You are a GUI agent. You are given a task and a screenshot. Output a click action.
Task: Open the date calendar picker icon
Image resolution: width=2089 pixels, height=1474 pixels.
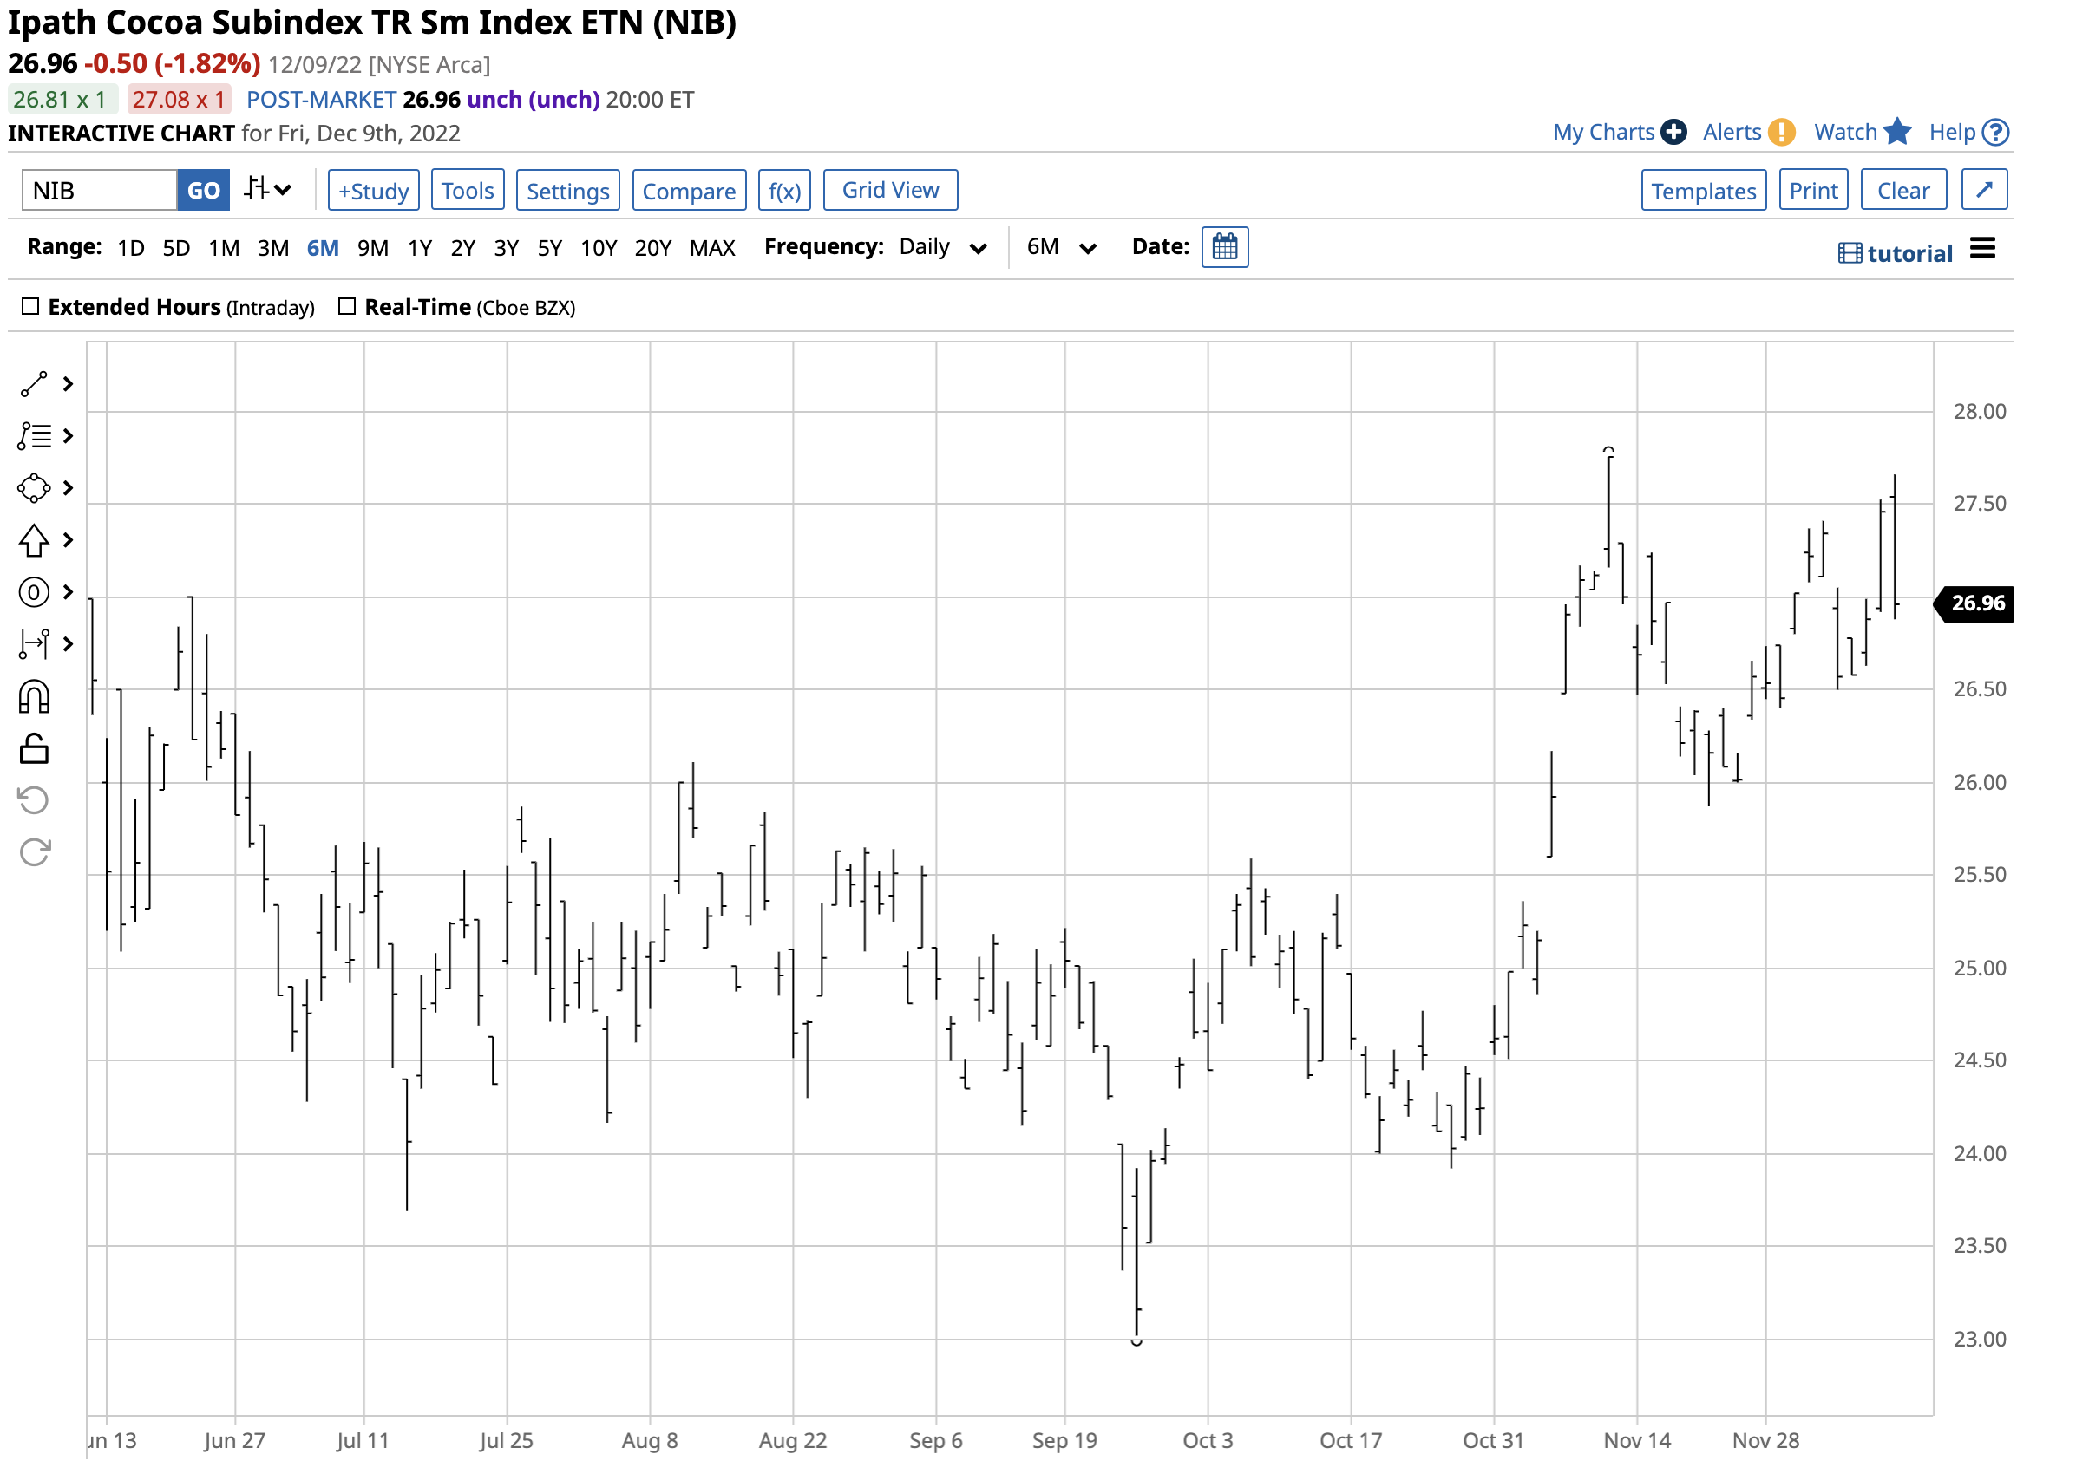[x=1225, y=247]
